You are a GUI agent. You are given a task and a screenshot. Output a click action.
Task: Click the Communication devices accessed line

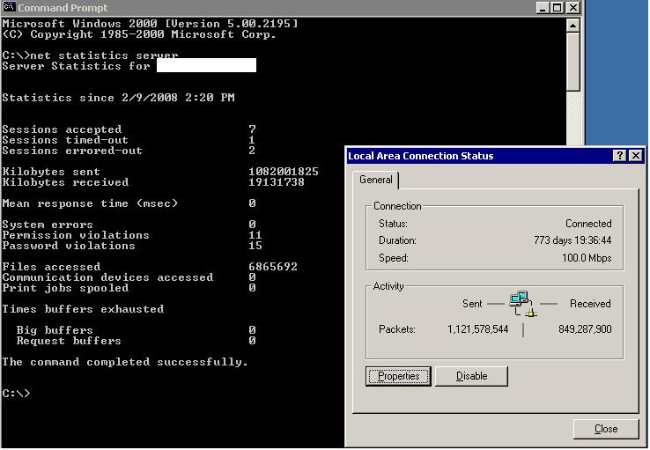pyautogui.click(x=129, y=277)
